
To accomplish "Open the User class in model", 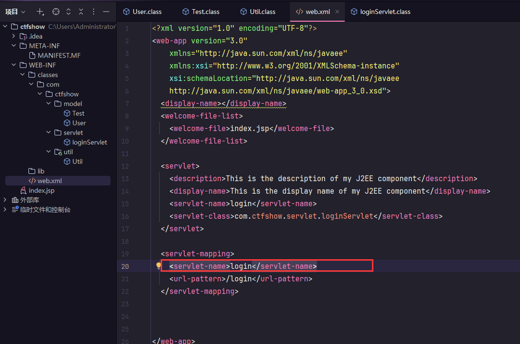I will click(x=79, y=123).
